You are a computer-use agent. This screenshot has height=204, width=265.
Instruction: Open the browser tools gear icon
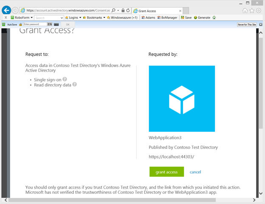coord(259,11)
